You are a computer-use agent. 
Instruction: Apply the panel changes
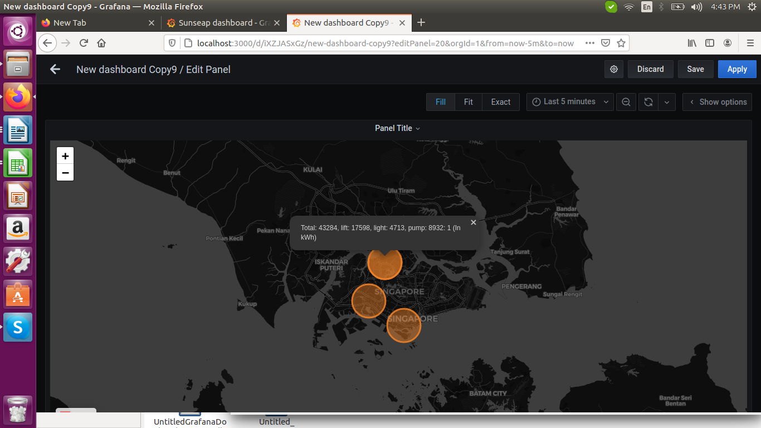(x=736, y=69)
